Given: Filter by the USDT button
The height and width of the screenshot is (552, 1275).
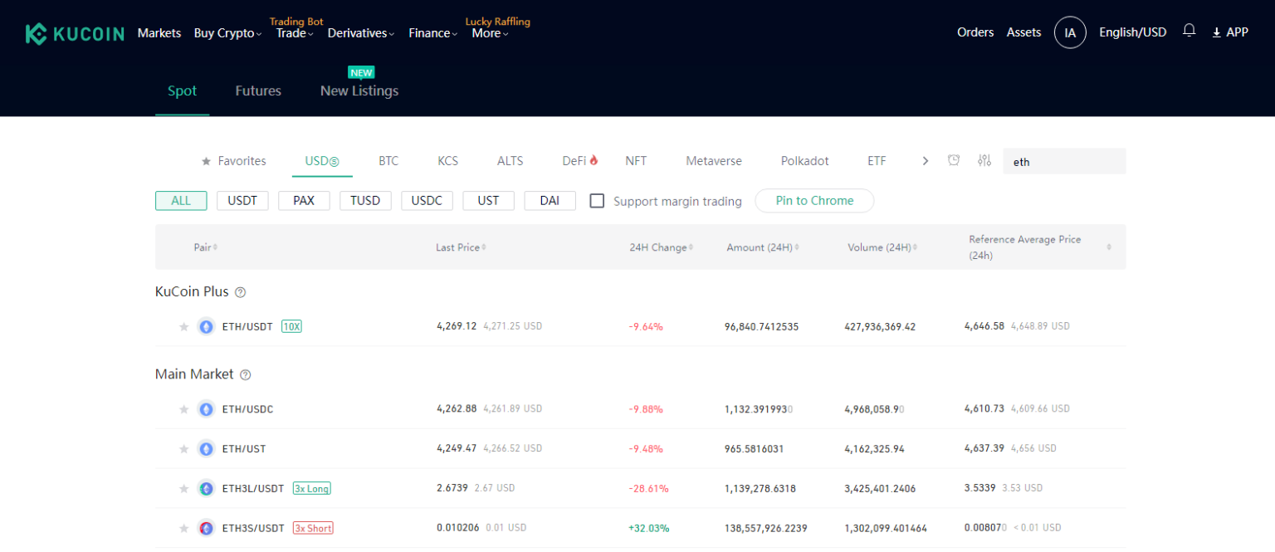Looking at the screenshot, I should [242, 201].
